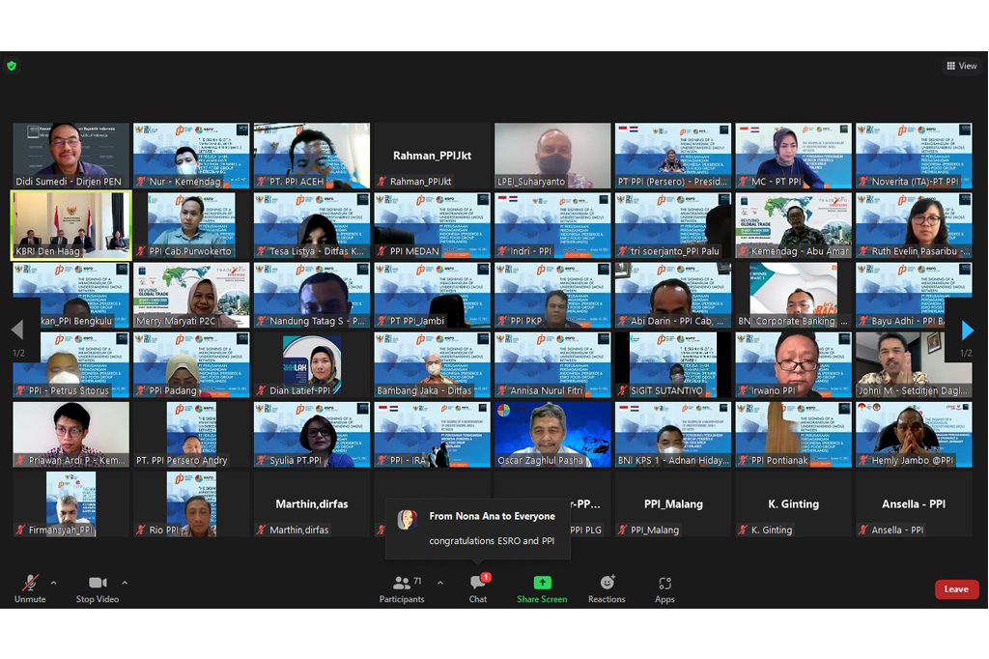Viewport: 989px width, 659px height.
Task: Select the Syulia PT.PPI video tile
Action: (312, 435)
